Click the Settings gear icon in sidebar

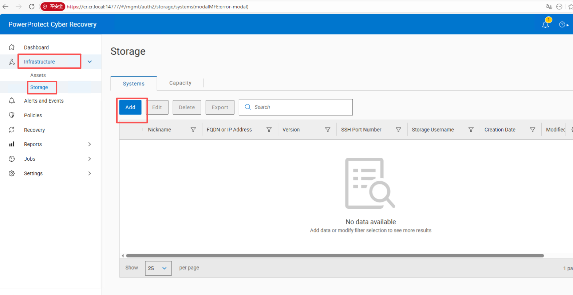[x=12, y=173]
